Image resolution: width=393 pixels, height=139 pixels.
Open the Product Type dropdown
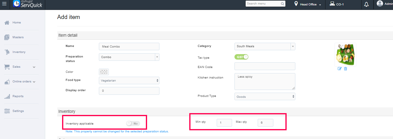pos(265,97)
